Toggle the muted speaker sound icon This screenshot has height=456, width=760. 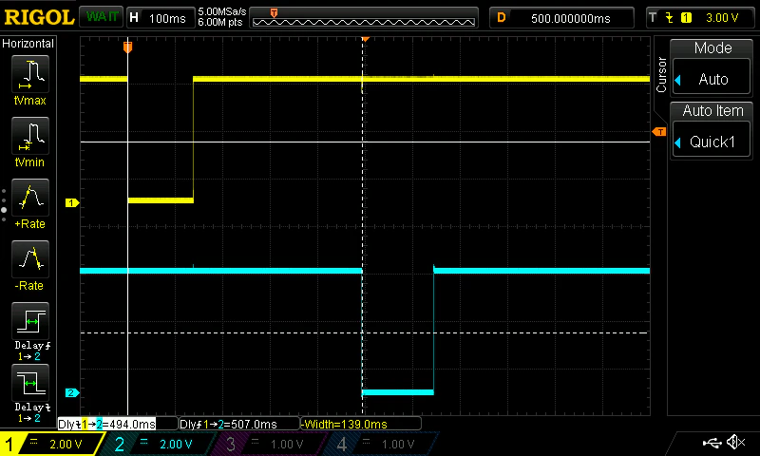click(735, 442)
